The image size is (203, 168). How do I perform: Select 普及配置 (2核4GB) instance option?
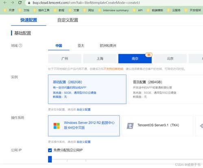click(x=166, y=89)
